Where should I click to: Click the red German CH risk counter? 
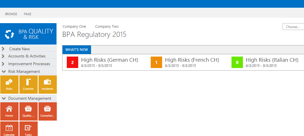click(73, 62)
